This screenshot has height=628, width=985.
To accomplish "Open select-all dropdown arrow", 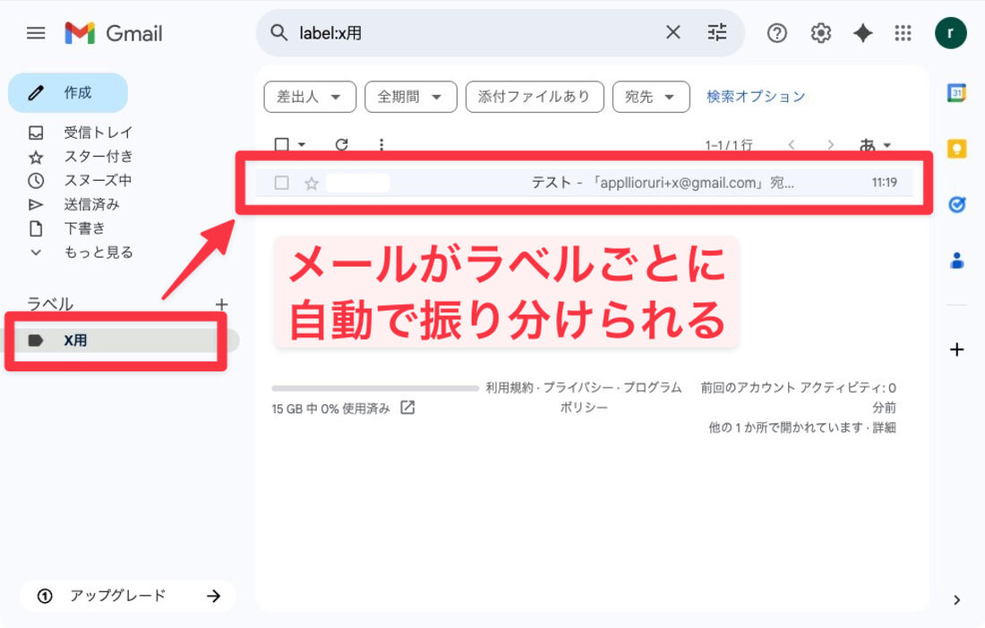I will click(x=302, y=144).
